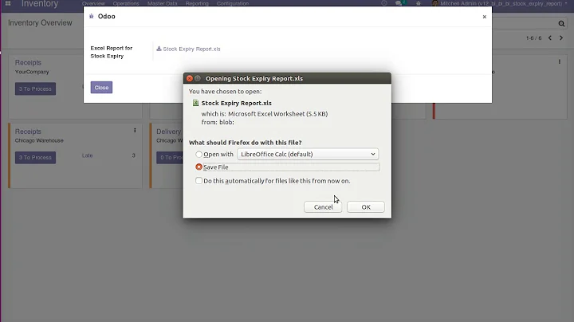Click the download icon beside Stock Expiry Report.xls
This screenshot has height=322, width=574.
pyautogui.click(x=159, y=49)
